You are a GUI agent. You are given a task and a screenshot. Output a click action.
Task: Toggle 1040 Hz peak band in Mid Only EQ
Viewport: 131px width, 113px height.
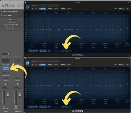click(81, 12)
